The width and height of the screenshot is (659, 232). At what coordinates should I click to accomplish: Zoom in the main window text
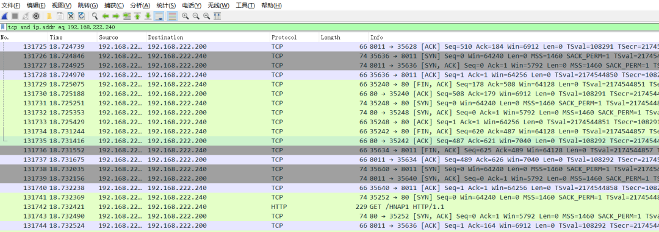(x=185, y=16)
